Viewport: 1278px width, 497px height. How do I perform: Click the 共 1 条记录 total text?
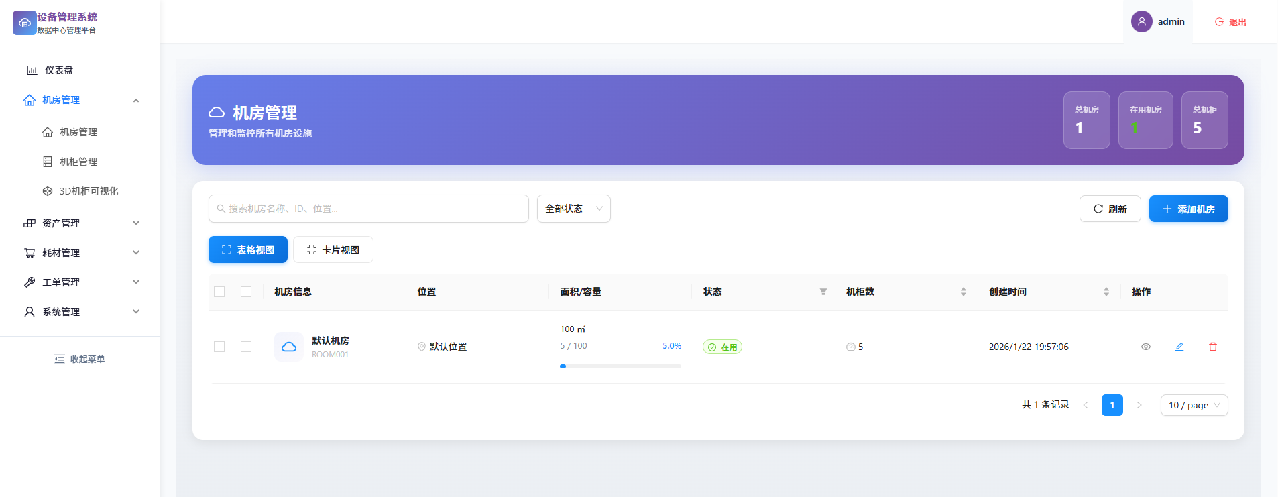pyautogui.click(x=1045, y=404)
